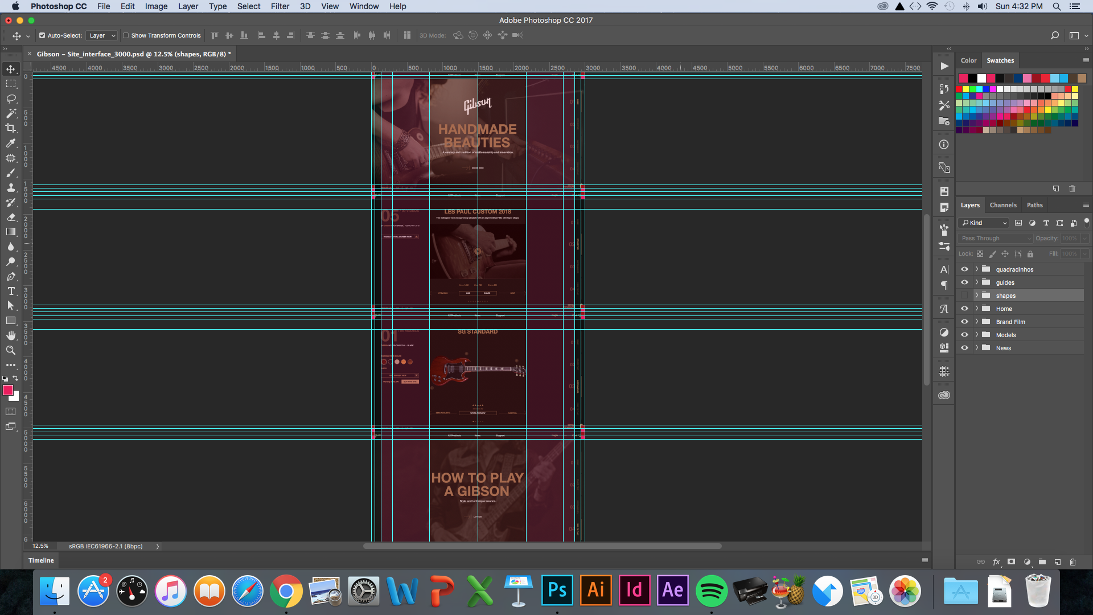Viewport: 1093px width, 615px height.
Task: Open the Pass Through blend mode dropdown
Action: tap(996, 239)
